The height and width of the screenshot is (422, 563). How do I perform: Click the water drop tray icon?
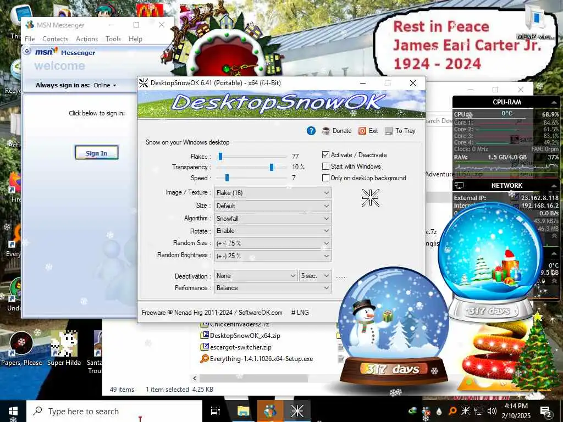439,411
